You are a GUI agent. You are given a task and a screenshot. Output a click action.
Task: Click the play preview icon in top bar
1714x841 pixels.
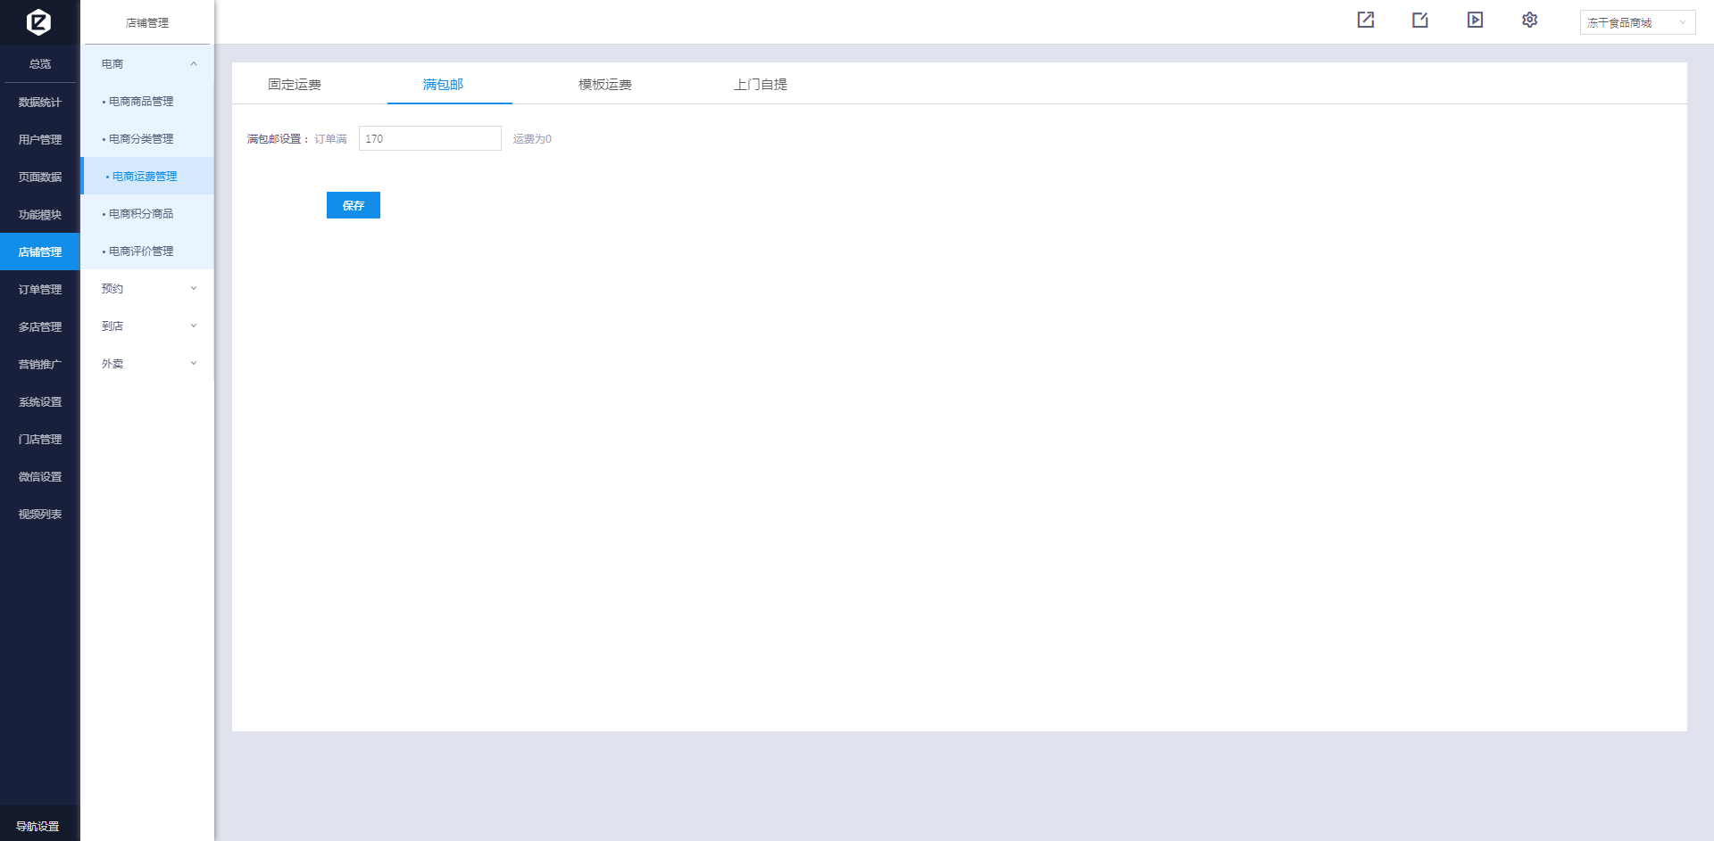1475,20
